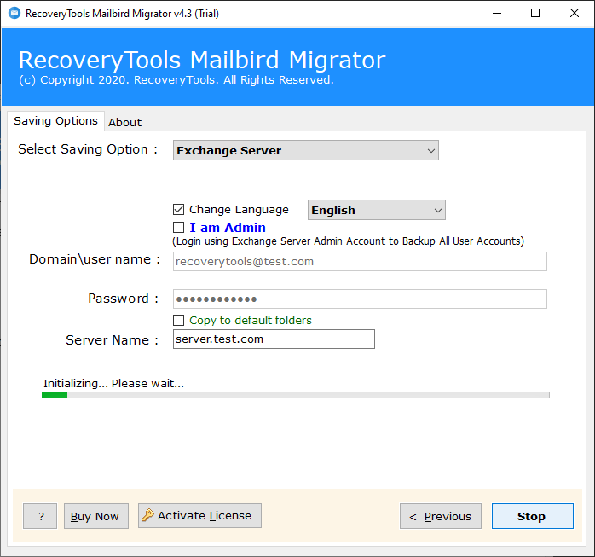
Task: Go back with the Previous button
Action: click(x=441, y=516)
